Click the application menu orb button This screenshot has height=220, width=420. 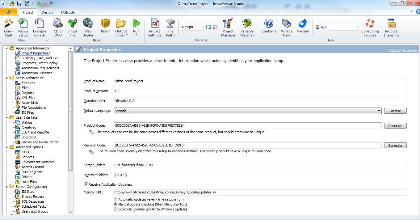(x=8, y=12)
